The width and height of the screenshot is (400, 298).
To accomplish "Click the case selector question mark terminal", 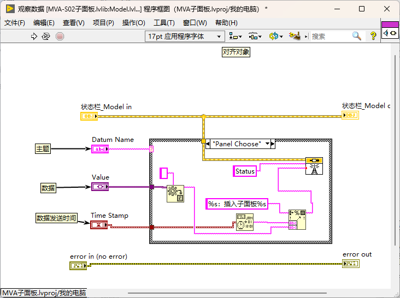I will pos(151,149).
